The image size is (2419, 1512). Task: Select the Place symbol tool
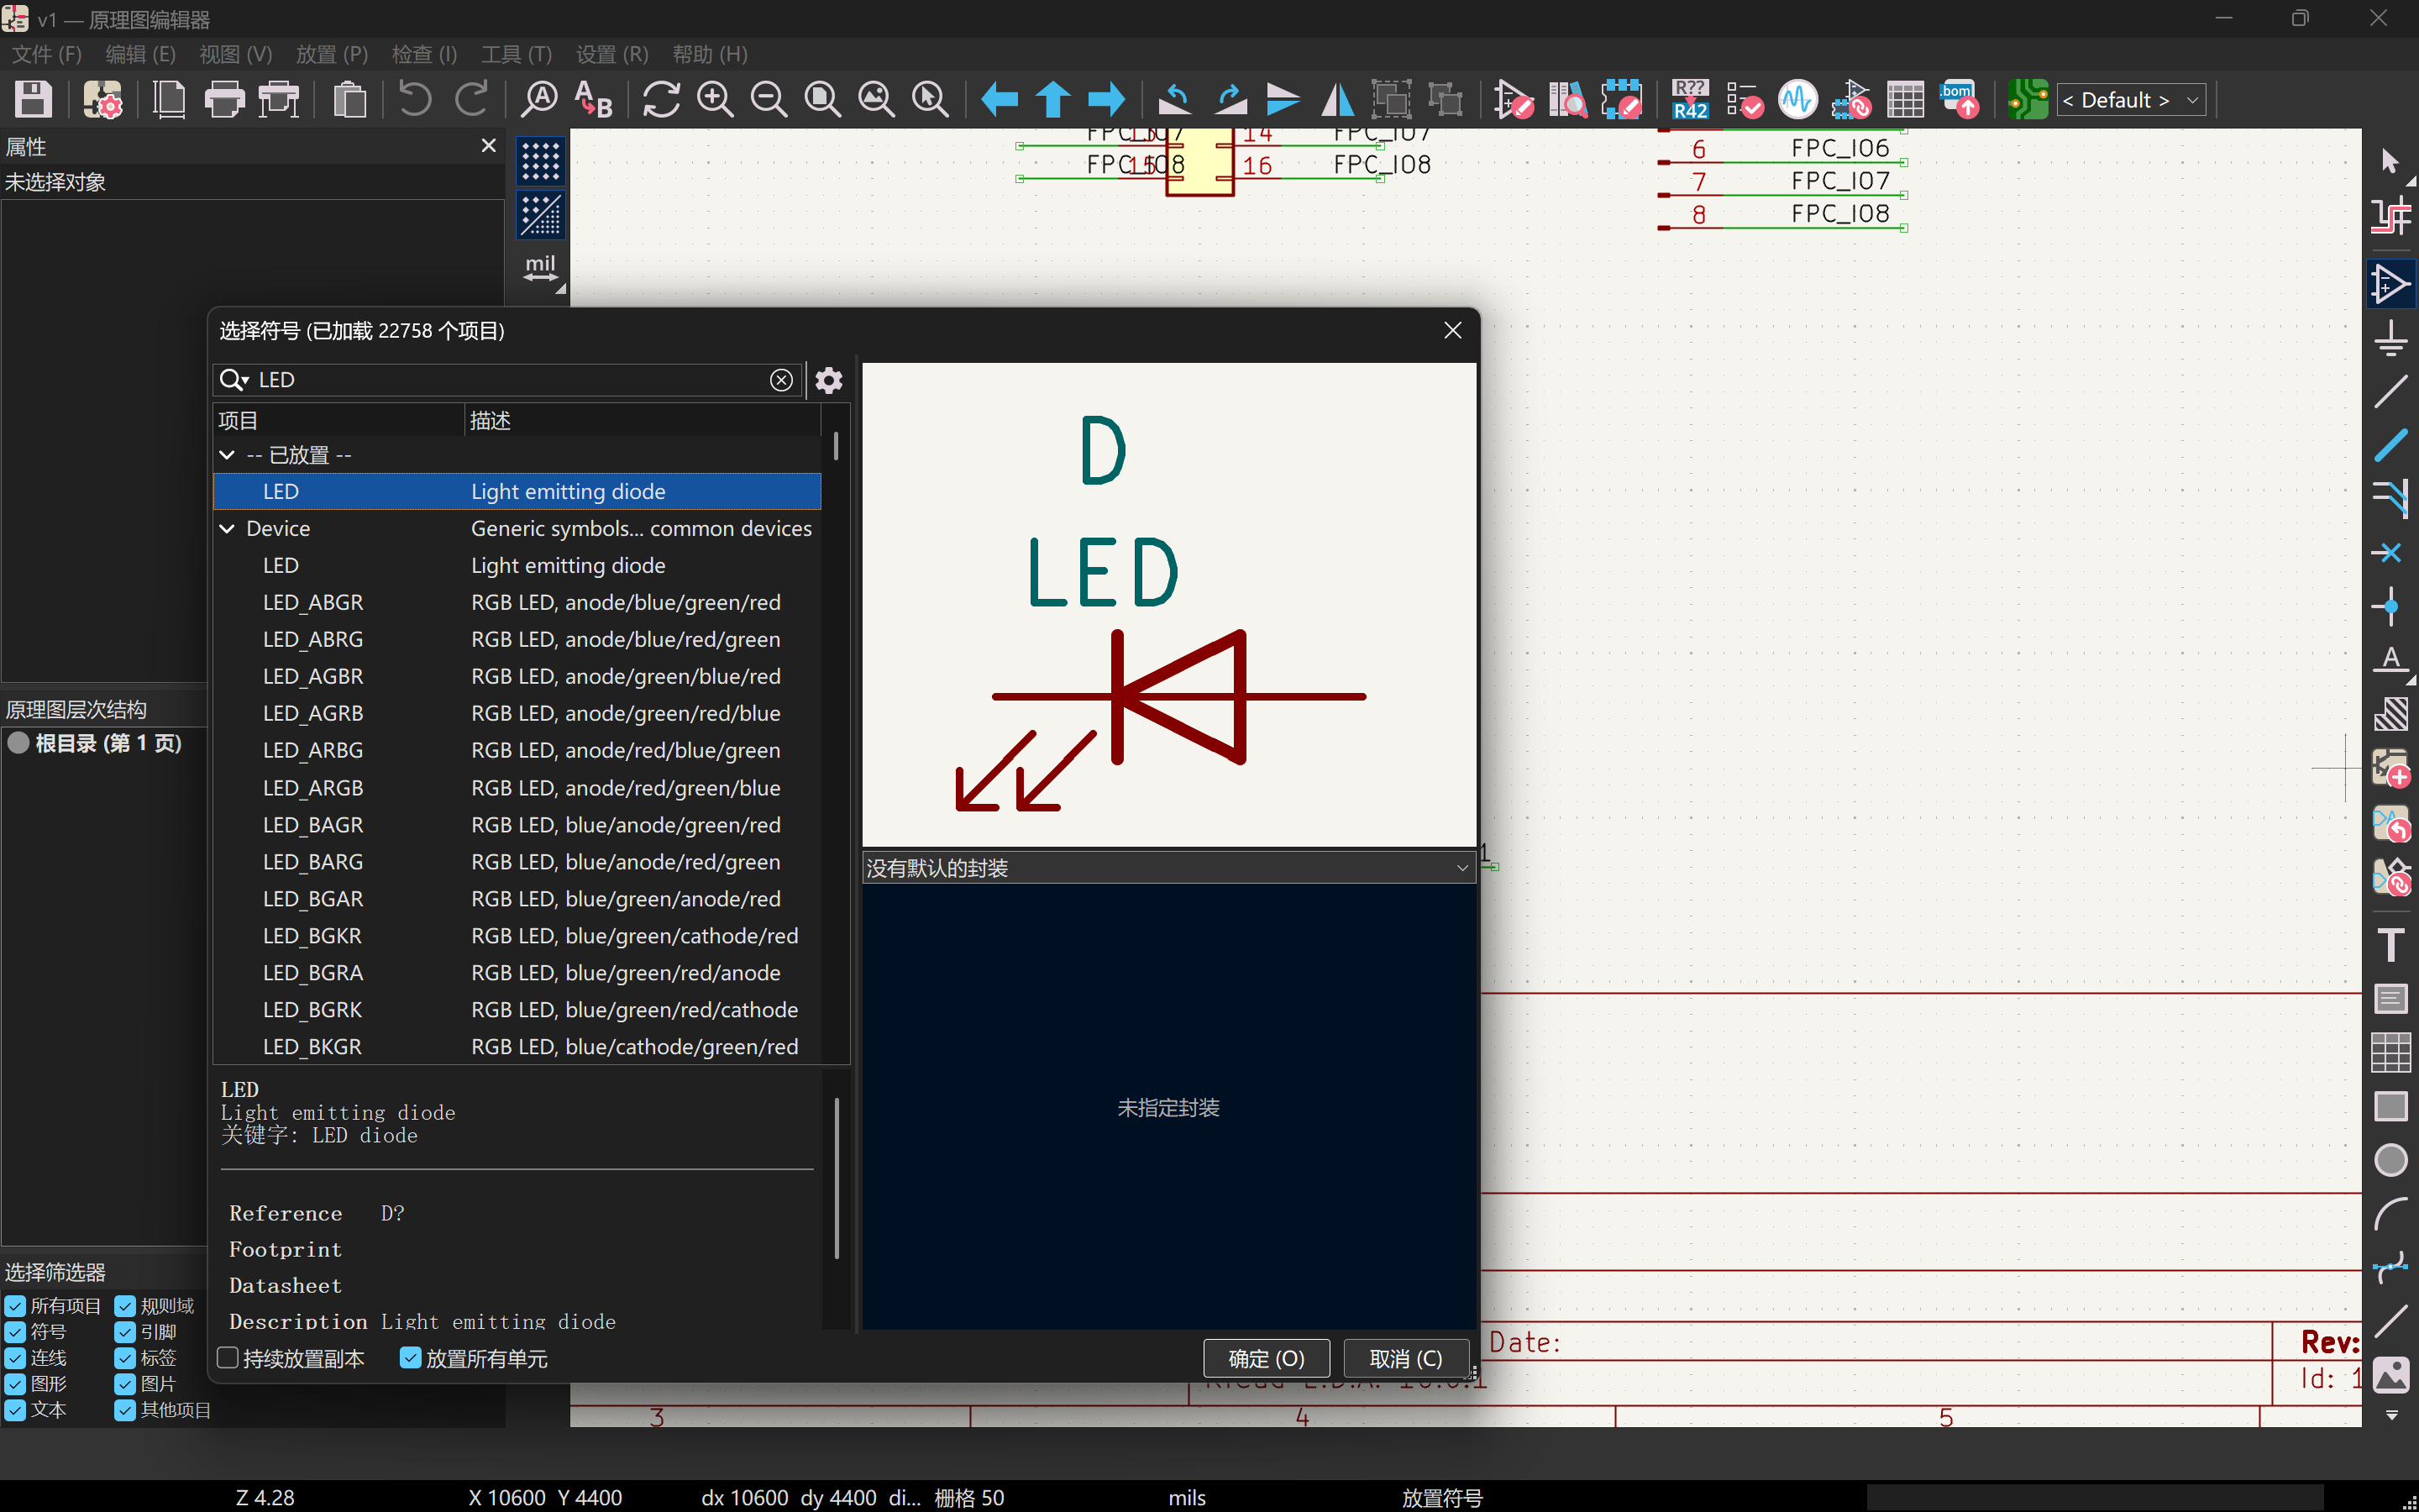point(2391,285)
